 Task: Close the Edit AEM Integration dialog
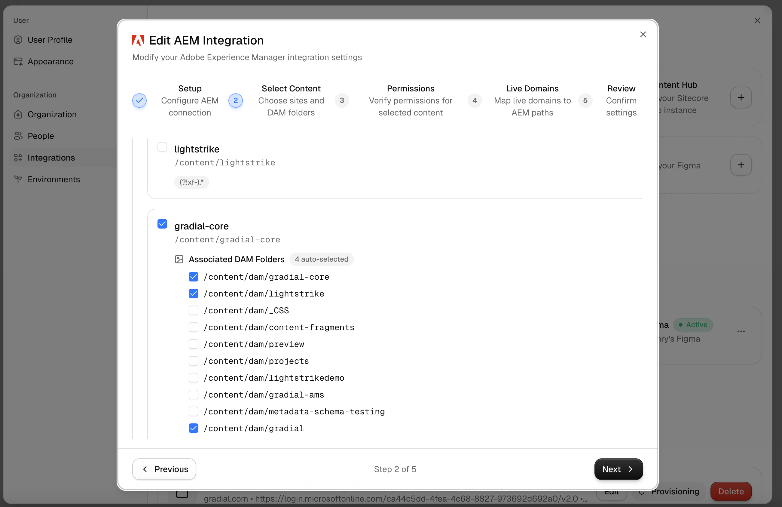(643, 35)
